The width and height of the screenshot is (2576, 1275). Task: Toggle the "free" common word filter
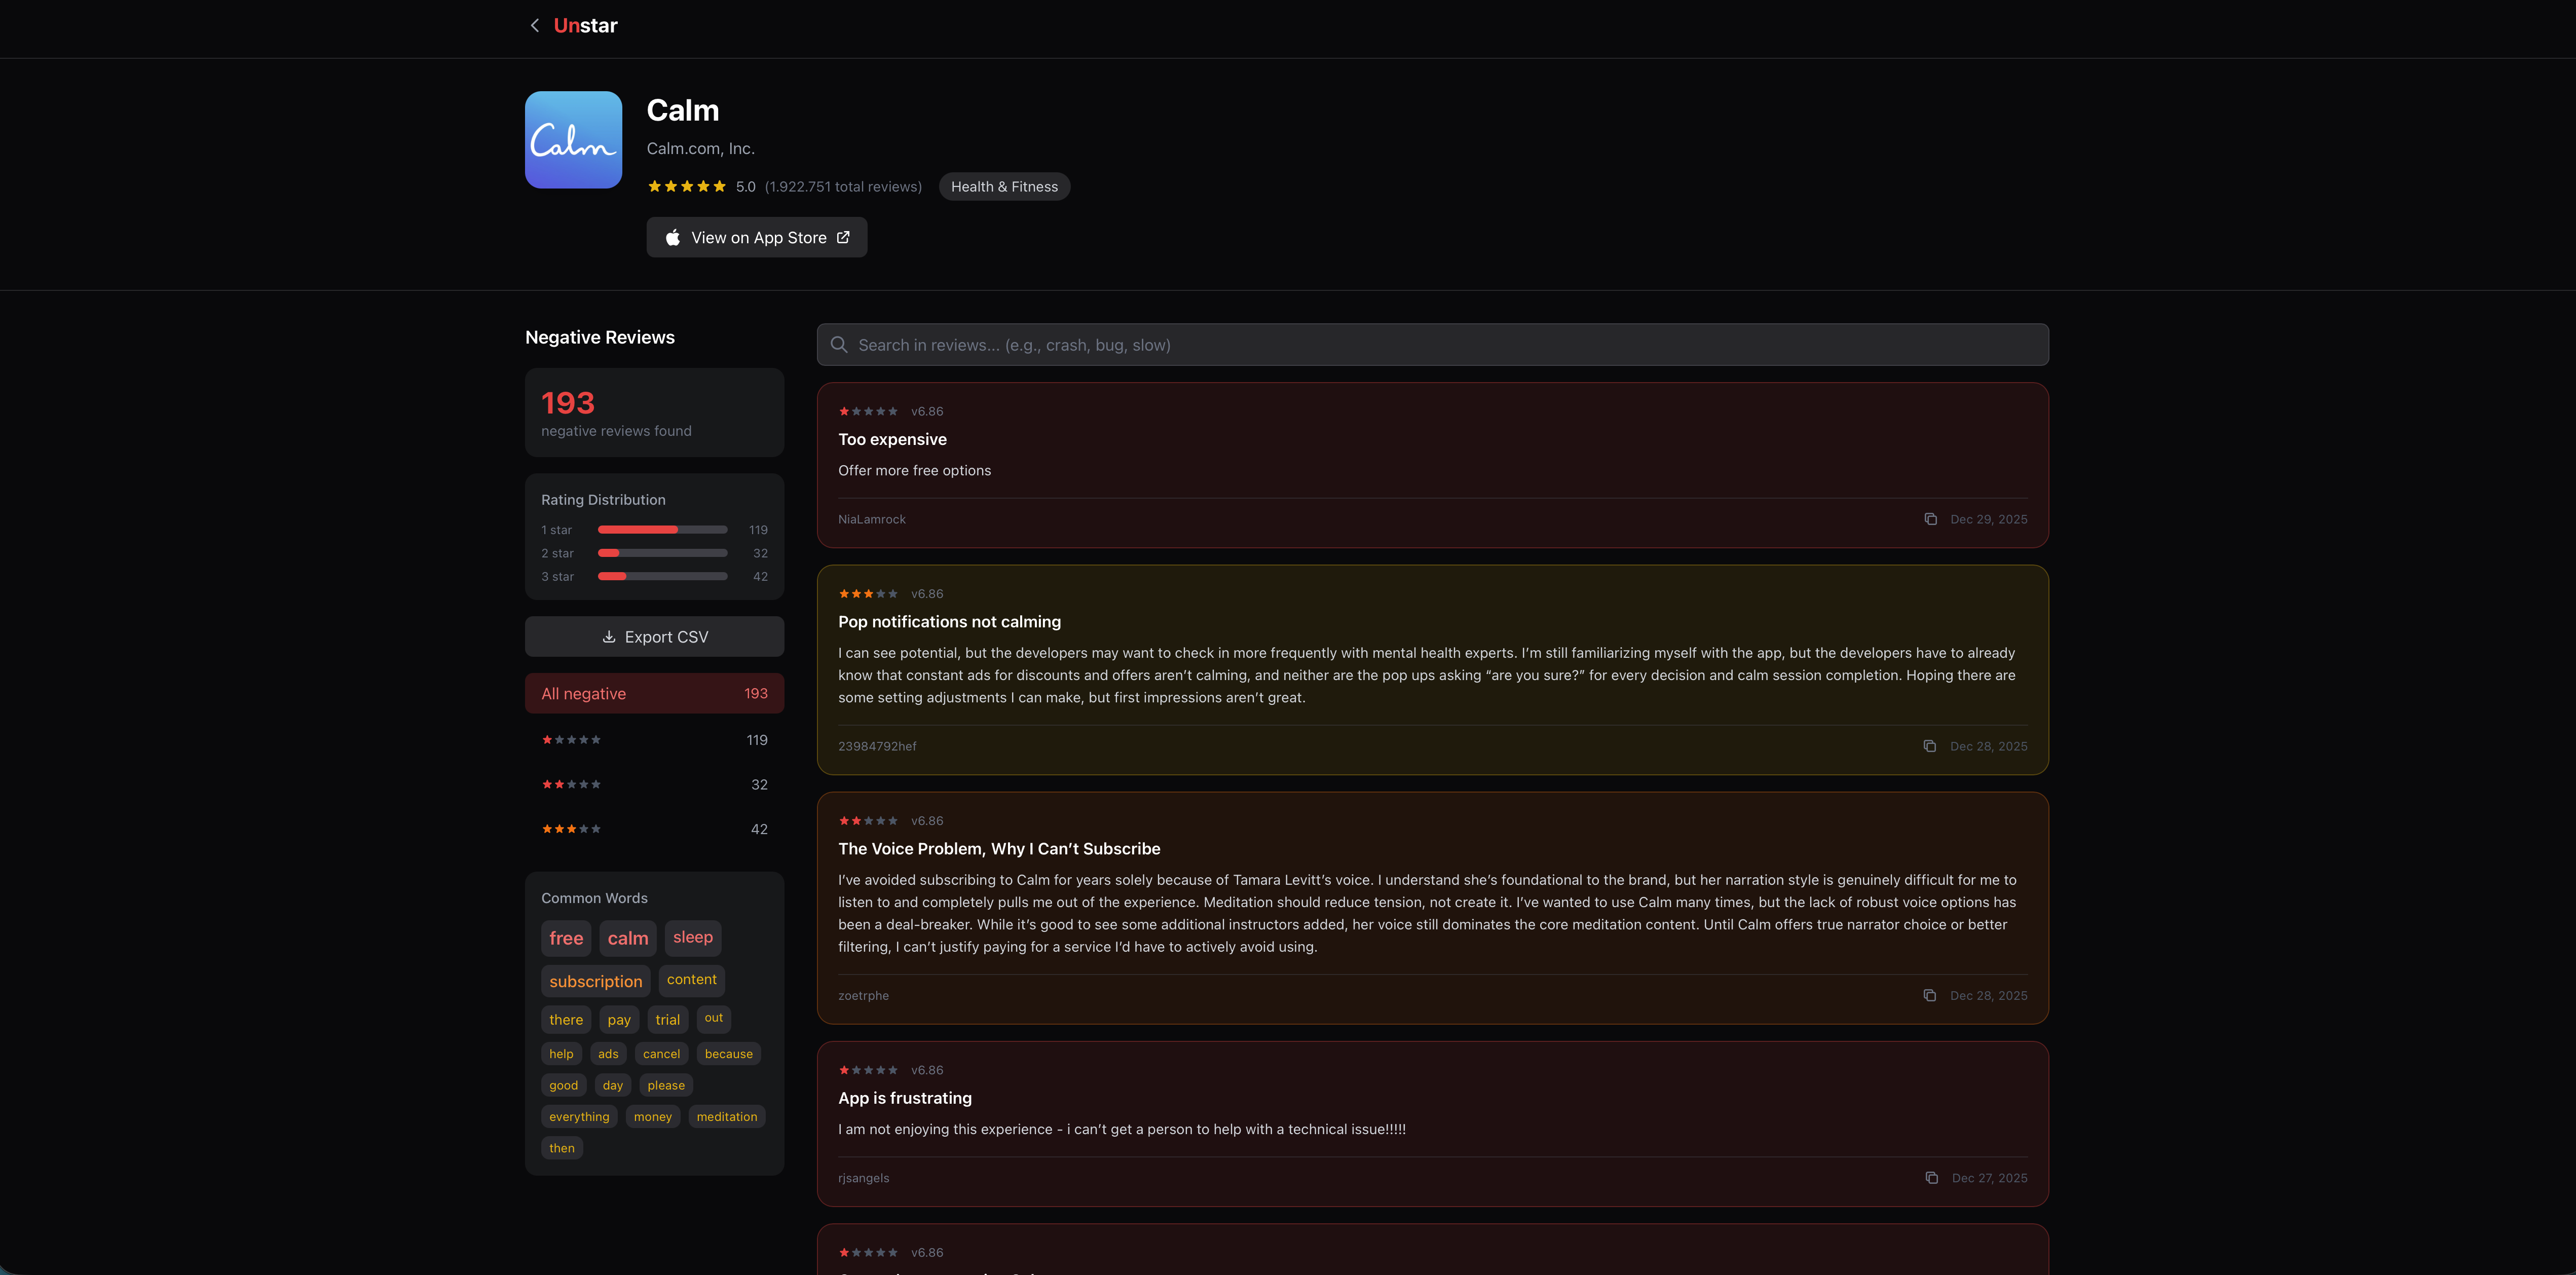coord(566,938)
